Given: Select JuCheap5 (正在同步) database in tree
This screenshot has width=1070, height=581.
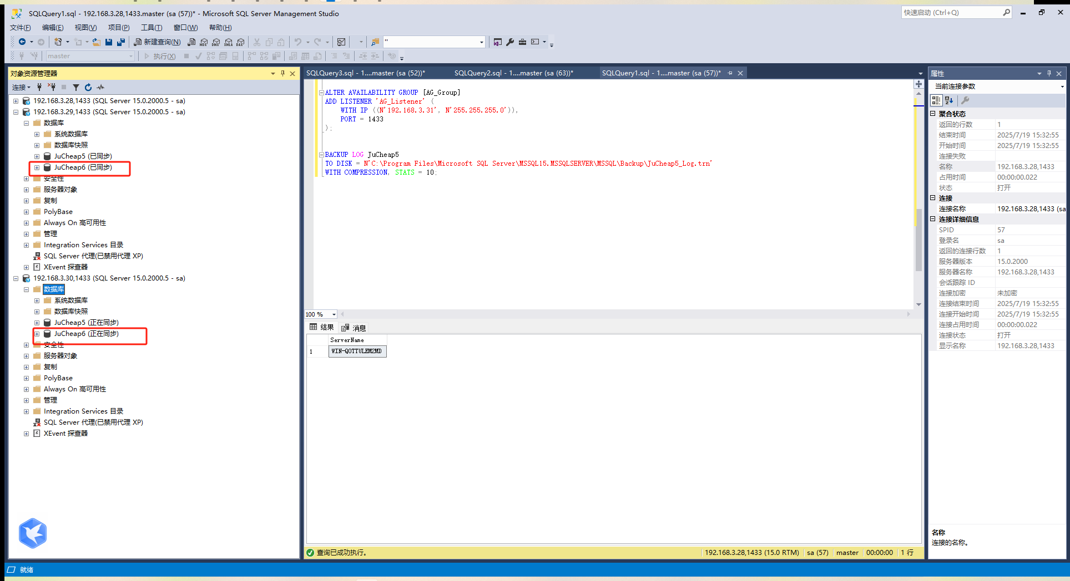Looking at the screenshot, I should [86, 323].
